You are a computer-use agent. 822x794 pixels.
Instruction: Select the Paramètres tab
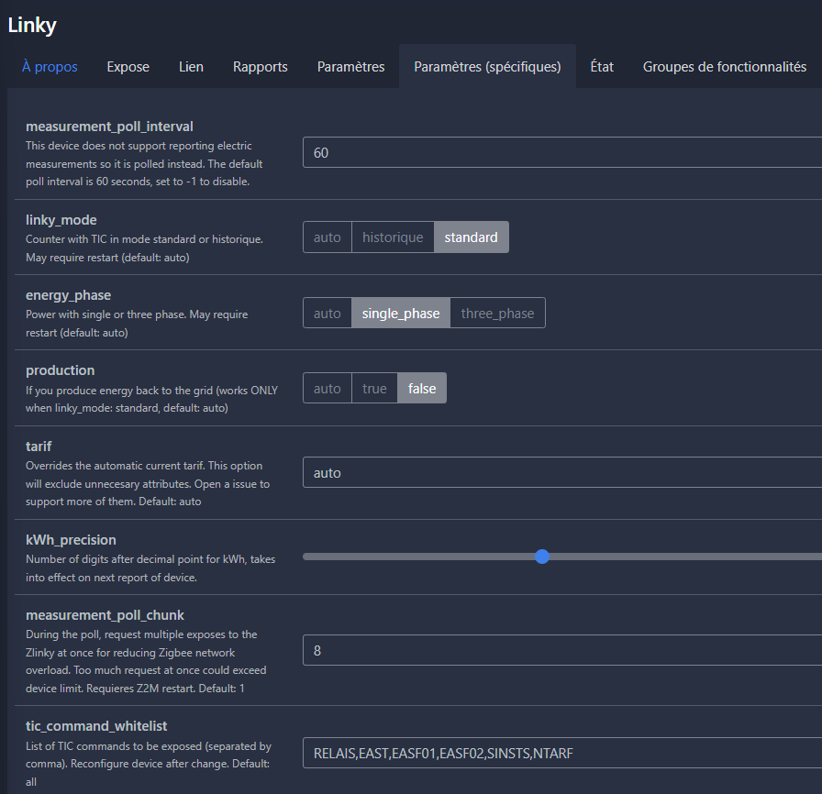pos(350,67)
